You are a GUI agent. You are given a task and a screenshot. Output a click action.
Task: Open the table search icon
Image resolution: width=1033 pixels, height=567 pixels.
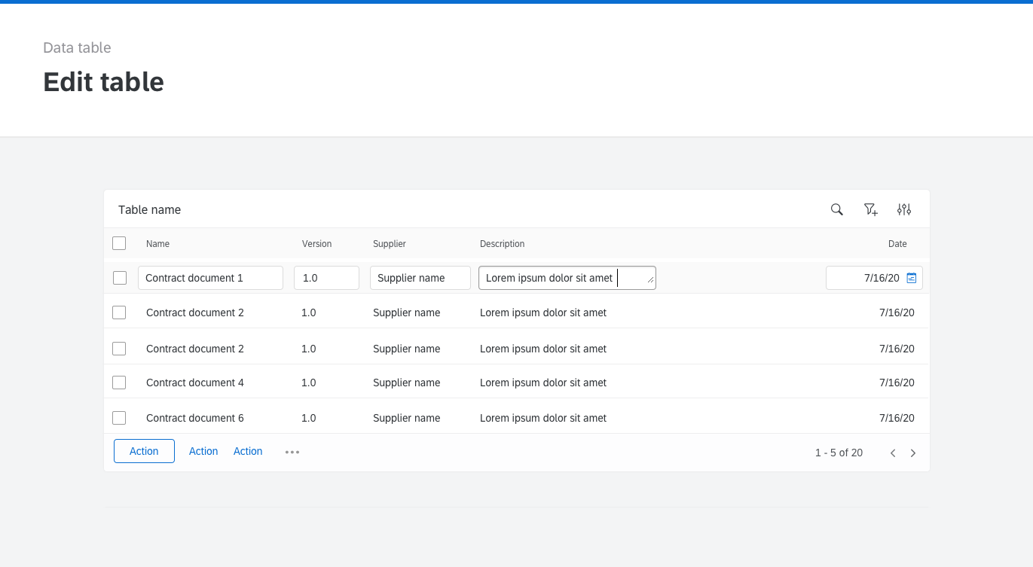836,209
